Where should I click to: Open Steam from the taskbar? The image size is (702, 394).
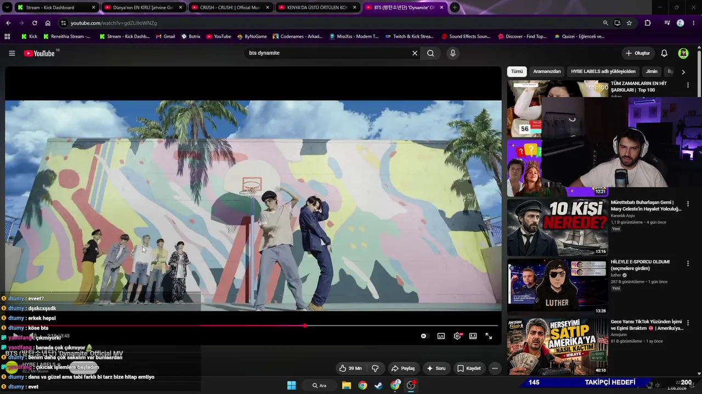[378, 385]
